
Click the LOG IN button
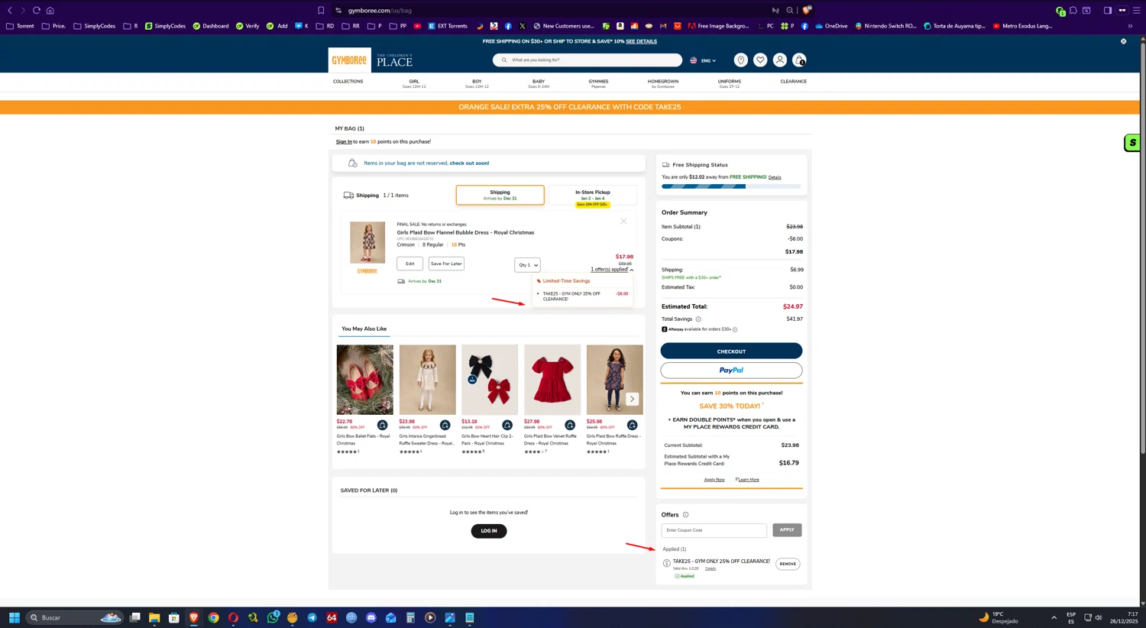(x=489, y=531)
